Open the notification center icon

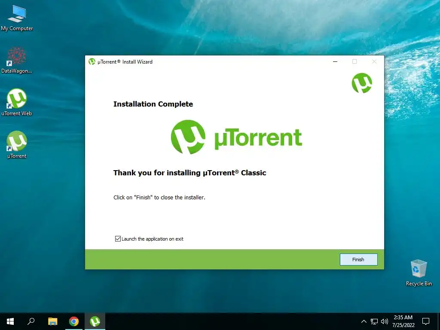[426, 321]
